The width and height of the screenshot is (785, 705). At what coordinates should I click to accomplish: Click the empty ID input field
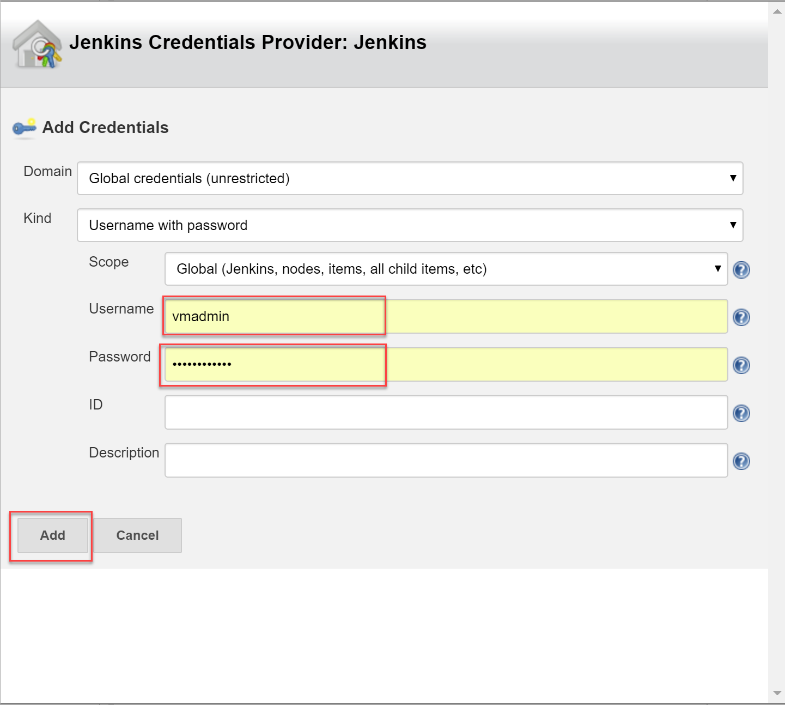click(446, 412)
